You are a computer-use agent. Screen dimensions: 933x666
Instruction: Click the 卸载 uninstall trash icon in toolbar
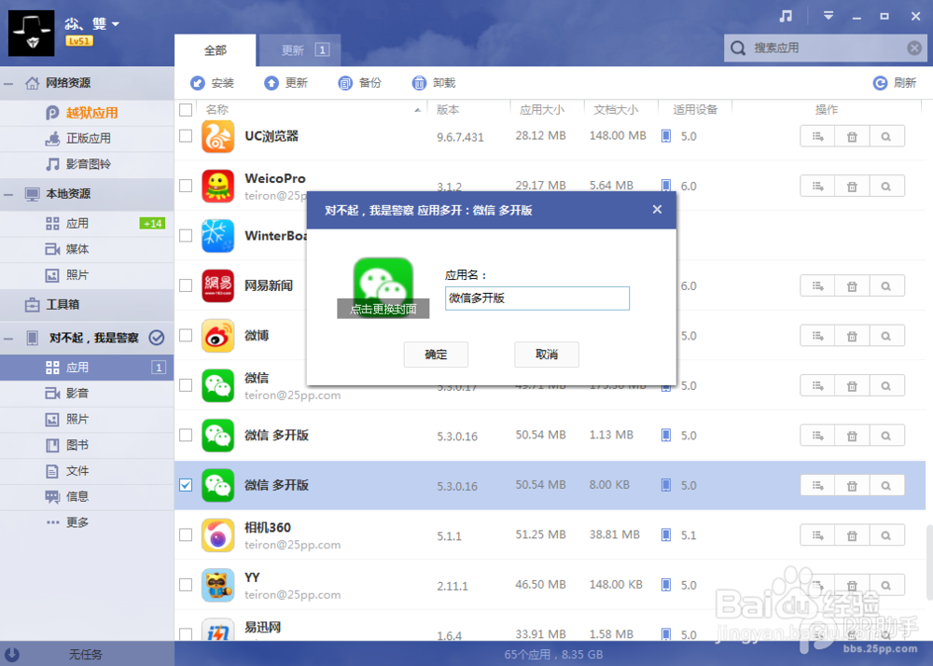419,83
